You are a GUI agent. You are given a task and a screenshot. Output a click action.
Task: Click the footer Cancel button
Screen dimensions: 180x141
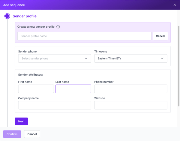pyautogui.click(x=32, y=134)
